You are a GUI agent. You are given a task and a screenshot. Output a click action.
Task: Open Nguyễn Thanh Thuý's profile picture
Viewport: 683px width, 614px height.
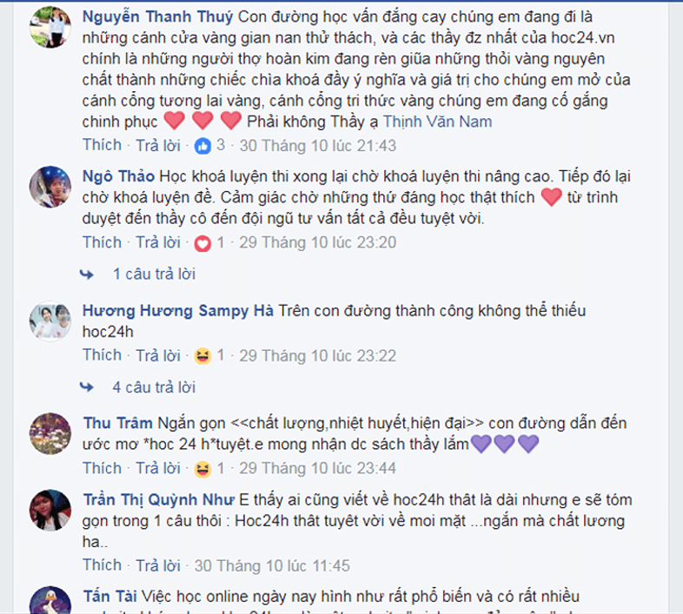[50, 27]
